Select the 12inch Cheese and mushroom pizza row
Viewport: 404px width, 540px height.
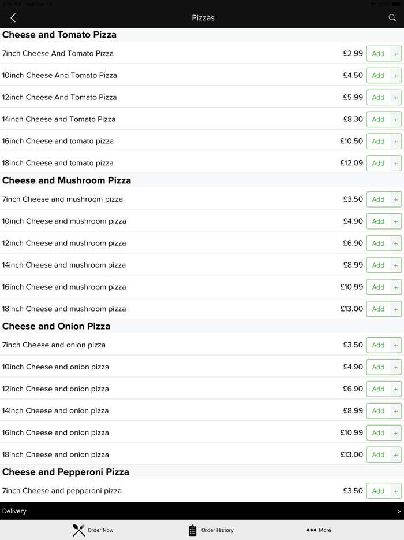(64, 243)
